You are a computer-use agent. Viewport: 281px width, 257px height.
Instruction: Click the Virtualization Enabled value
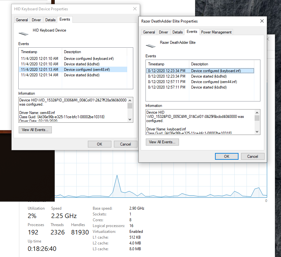(136, 231)
